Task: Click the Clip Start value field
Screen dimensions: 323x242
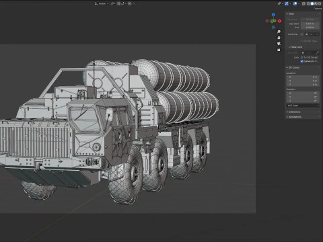Action: 310,24
